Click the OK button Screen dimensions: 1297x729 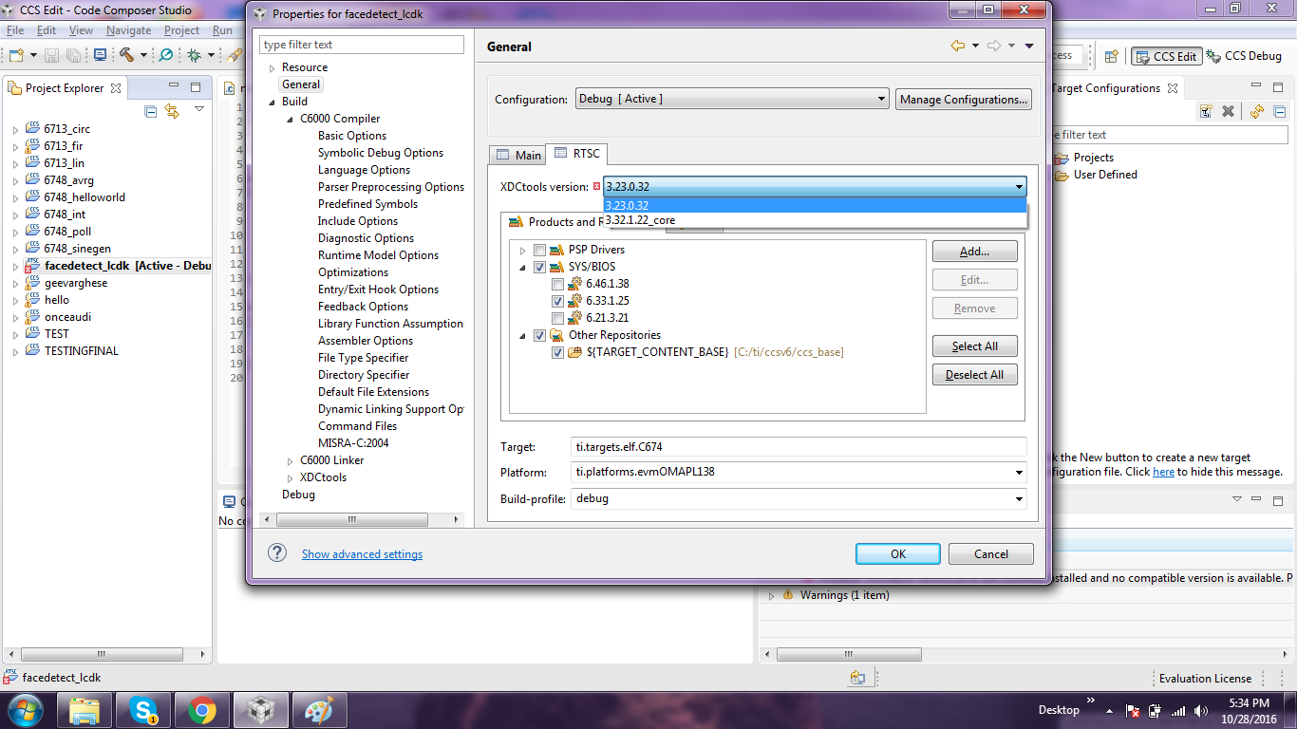(898, 554)
